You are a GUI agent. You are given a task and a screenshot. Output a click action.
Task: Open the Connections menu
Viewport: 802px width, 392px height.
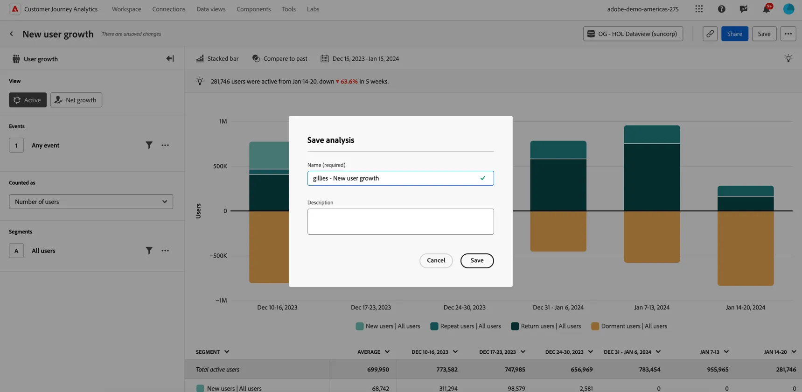[x=168, y=9]
